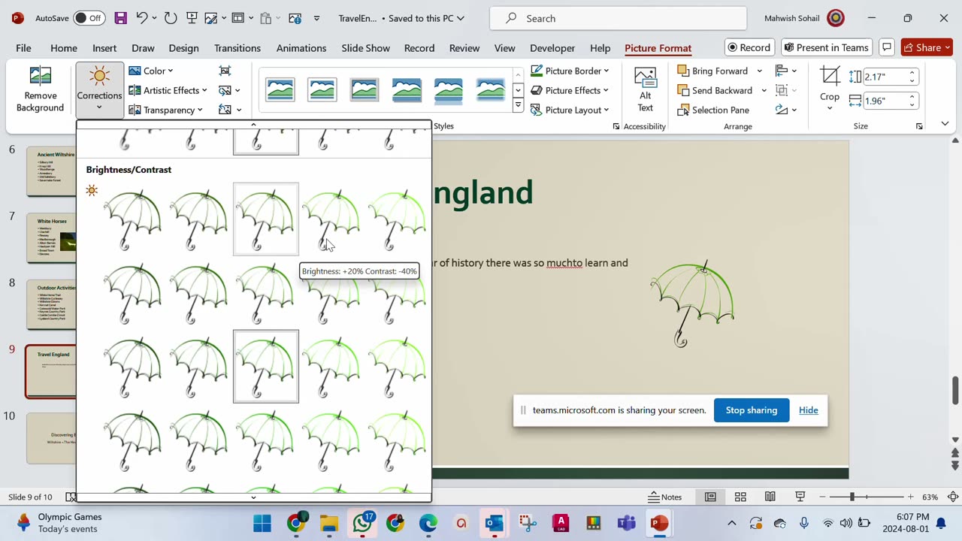Click the Bring Forward button
The height and width of the screenshot is (541, 962).
712,71
